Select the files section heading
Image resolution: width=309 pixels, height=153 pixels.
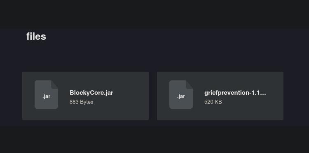(36, 37)
